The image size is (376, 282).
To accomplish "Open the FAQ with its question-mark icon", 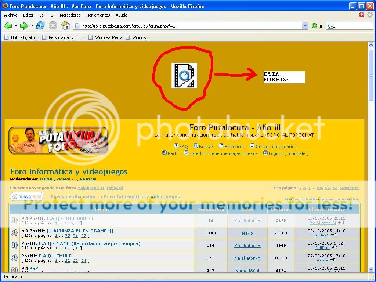I will [176, 146].
